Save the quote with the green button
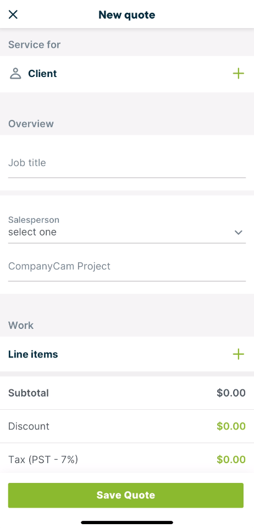254x528 pixels. pos(126,495)
